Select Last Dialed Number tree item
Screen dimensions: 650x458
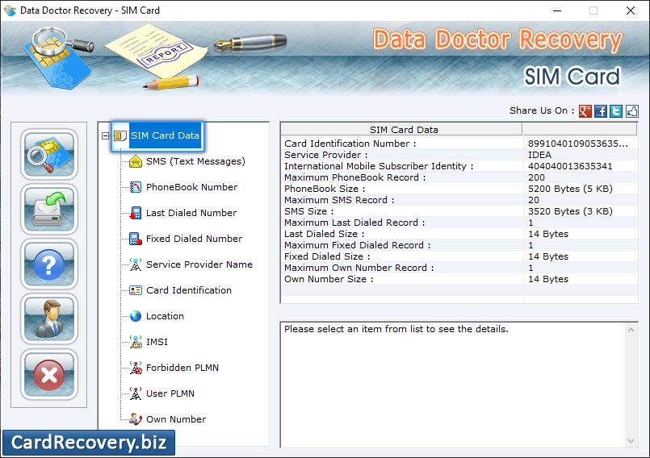191,213
